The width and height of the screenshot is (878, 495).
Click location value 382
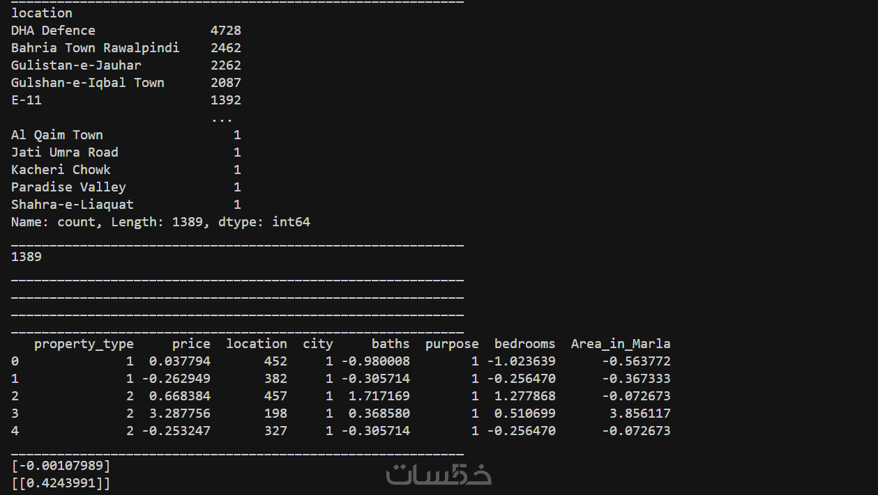tap(275, 379)
